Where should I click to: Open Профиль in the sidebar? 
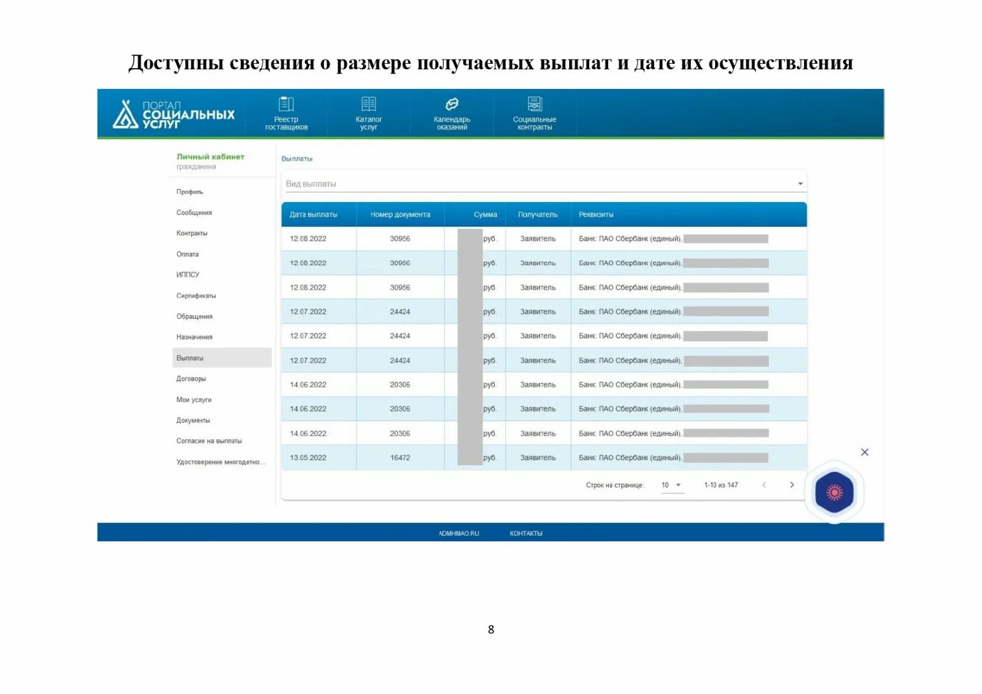pos(190,192)
